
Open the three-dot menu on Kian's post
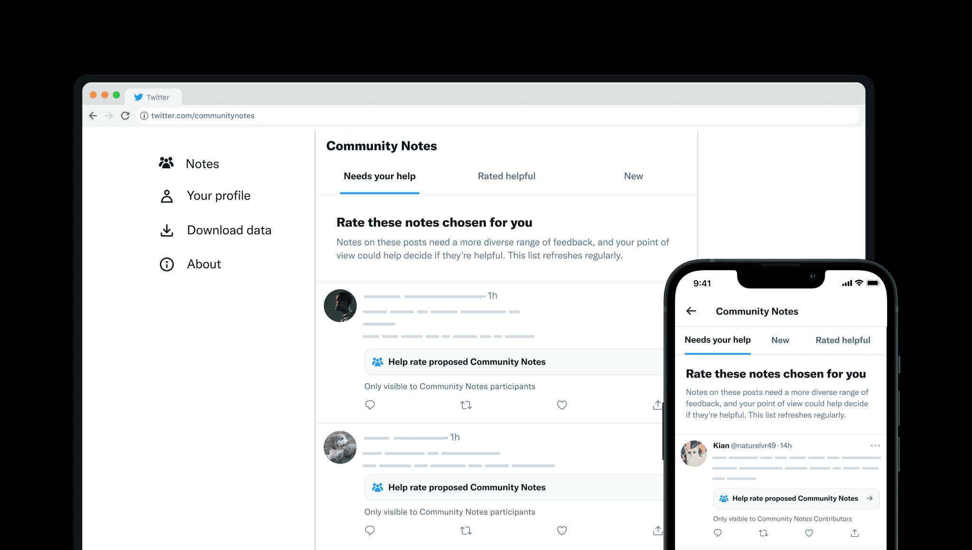point(875,446)
